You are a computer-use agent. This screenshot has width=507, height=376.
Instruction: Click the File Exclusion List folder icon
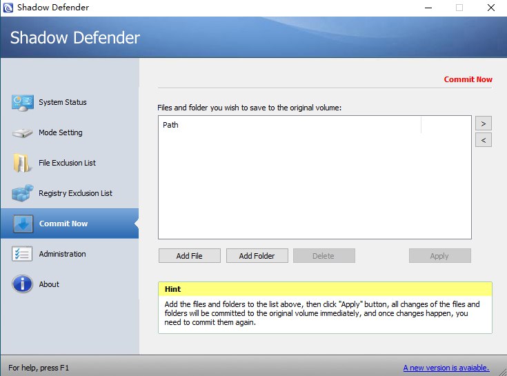click(22, 163)
